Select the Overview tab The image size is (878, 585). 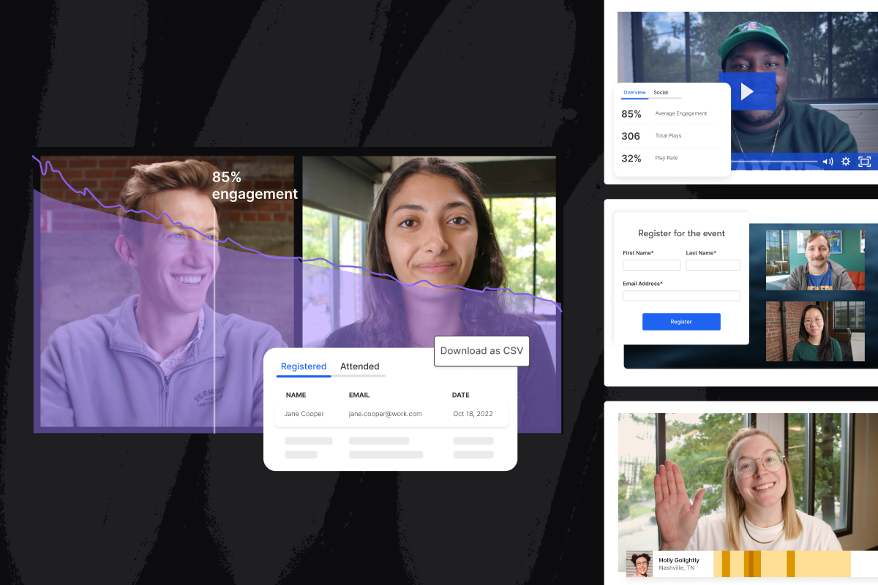(x=634, y=93)
